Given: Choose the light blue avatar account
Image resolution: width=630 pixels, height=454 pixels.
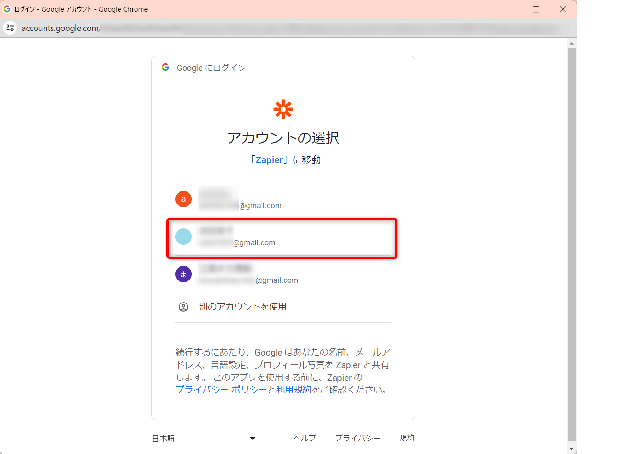Looking at the screenshot, I should pyautogui.click(x=183, y=236).
